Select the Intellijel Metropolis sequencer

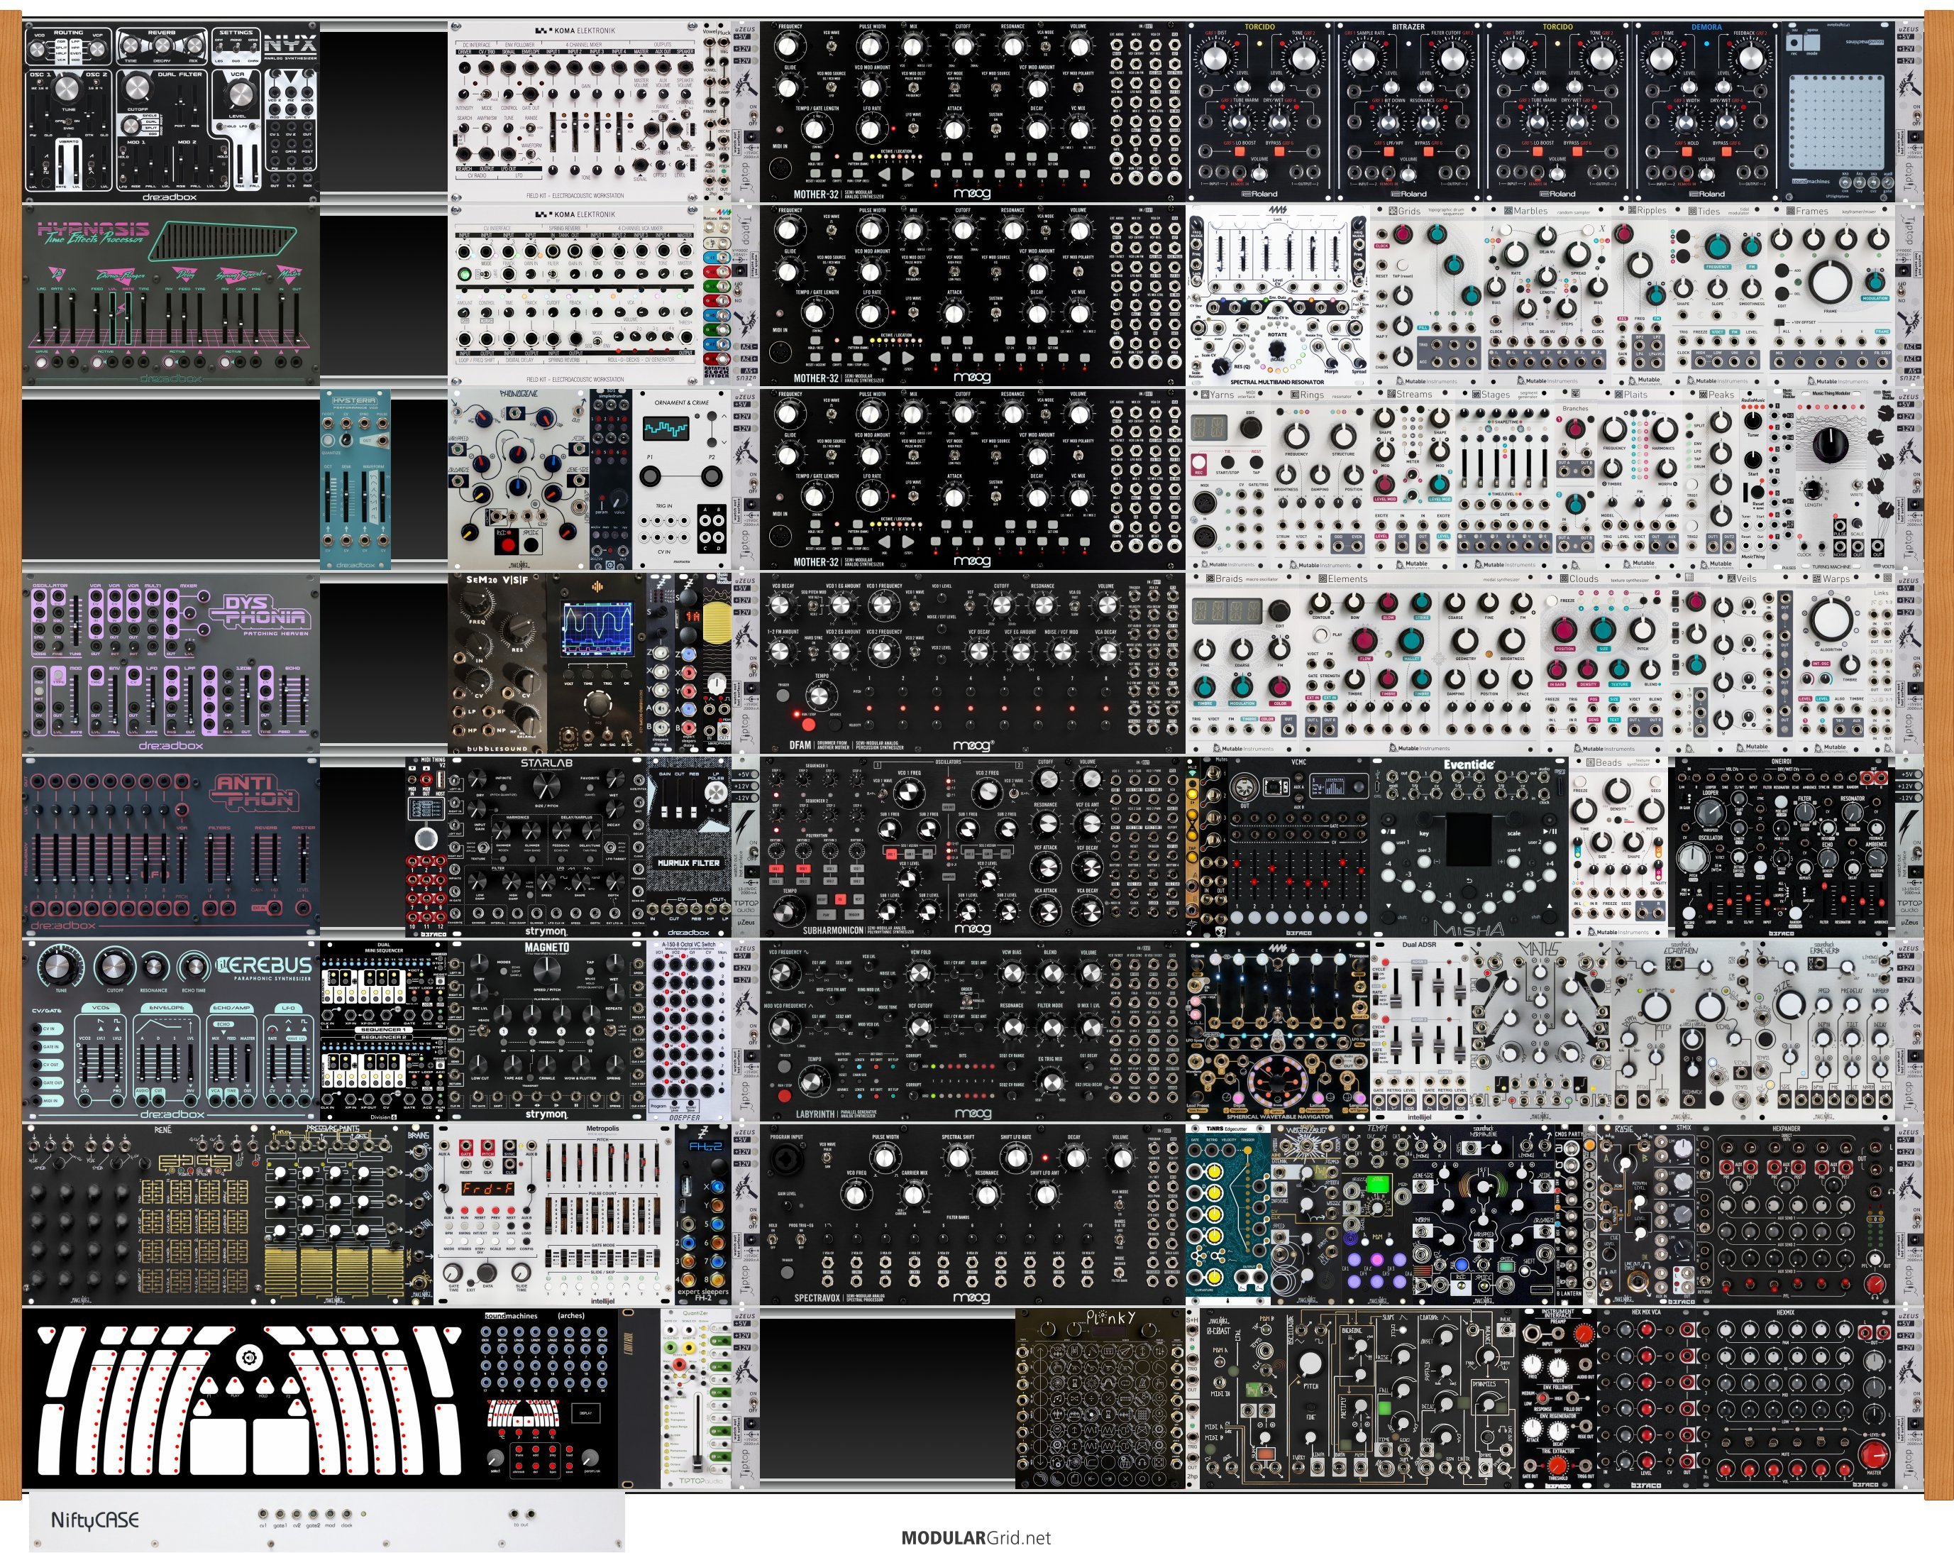tap(555, 1215)
